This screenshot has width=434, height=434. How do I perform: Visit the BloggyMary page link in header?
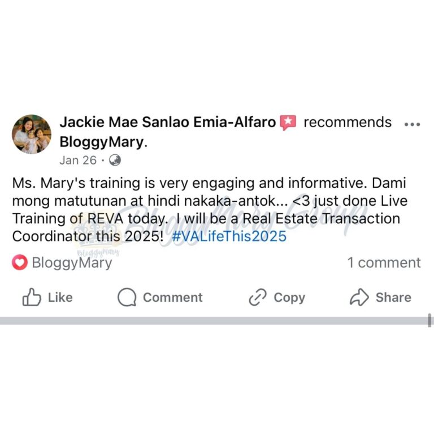tap(102, 142)
